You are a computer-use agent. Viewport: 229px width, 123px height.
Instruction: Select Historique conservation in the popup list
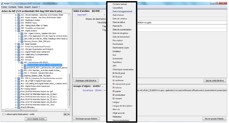[x=123, y=69]
